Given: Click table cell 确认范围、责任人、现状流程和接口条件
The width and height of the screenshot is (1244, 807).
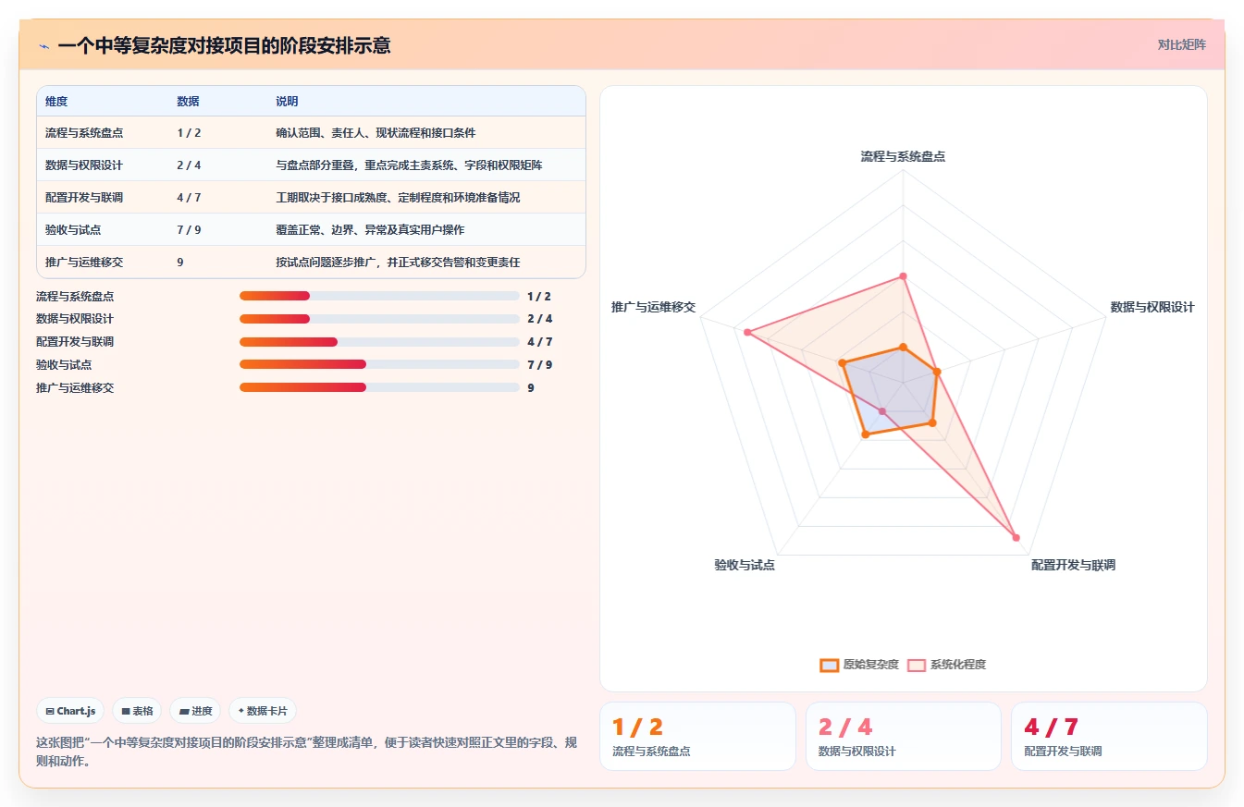Looking at the screenshot, I should (x=376, y=133).
